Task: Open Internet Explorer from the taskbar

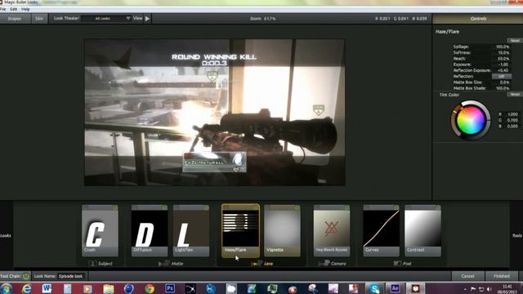Action: pos(27,288)
